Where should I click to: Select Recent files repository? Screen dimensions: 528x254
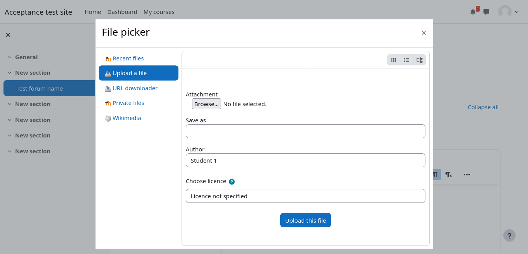(x=128, y=58)
